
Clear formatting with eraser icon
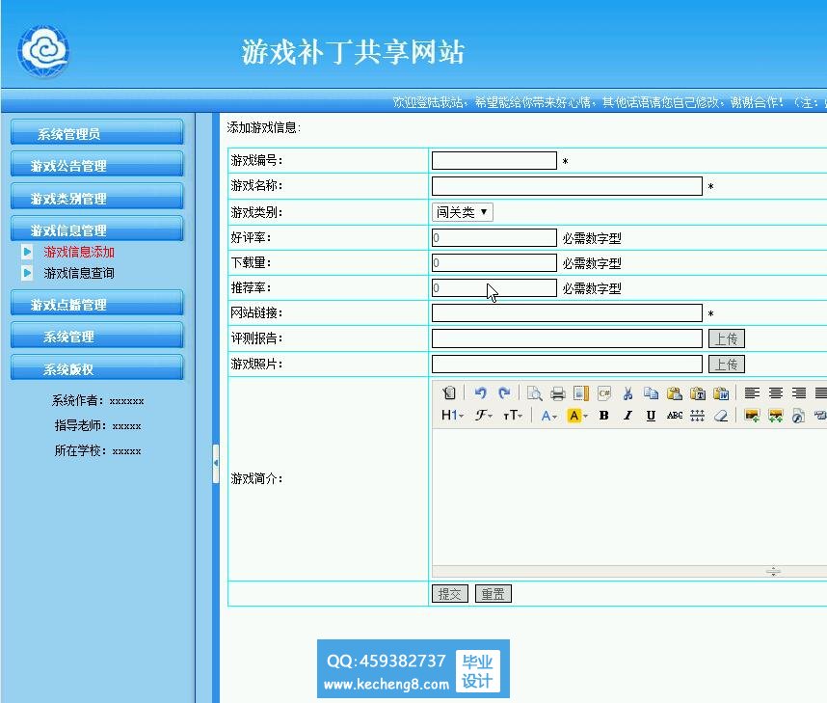720,416
